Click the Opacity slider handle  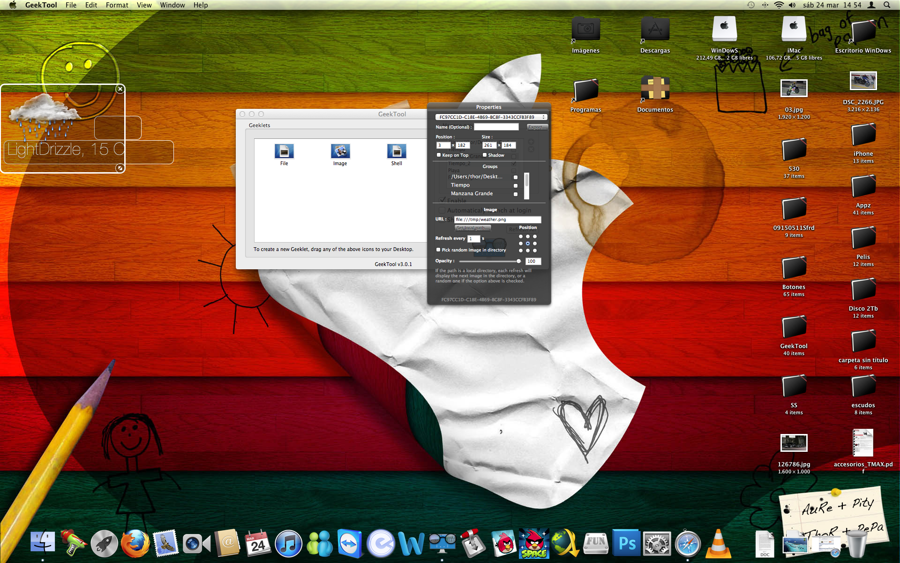click(x=518, y=261)
